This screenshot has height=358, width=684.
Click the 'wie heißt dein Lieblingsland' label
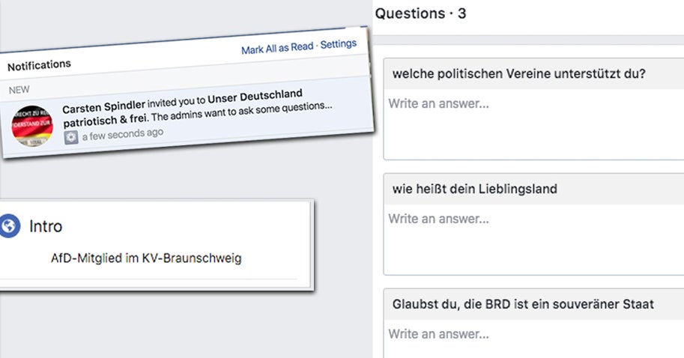pos(475,189)
